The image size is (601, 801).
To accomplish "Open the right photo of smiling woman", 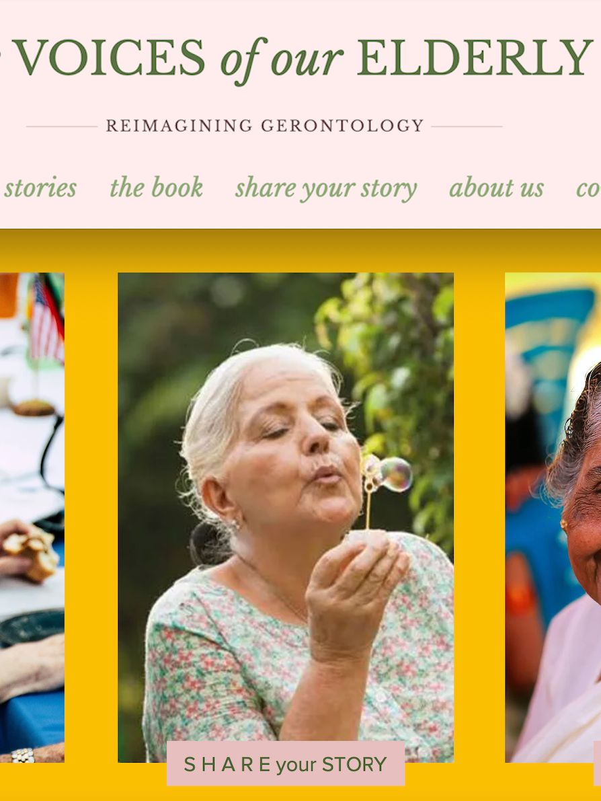I will (553, 517).
